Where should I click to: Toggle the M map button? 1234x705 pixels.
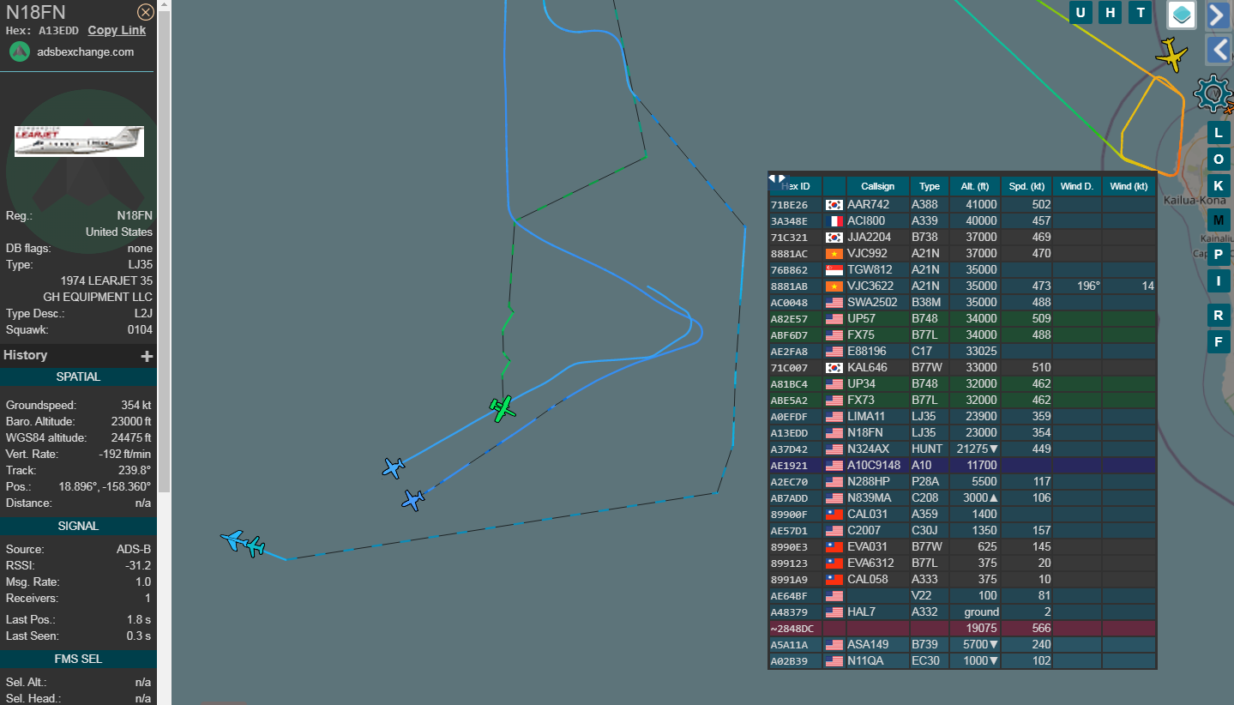(x=1219, y=219)
